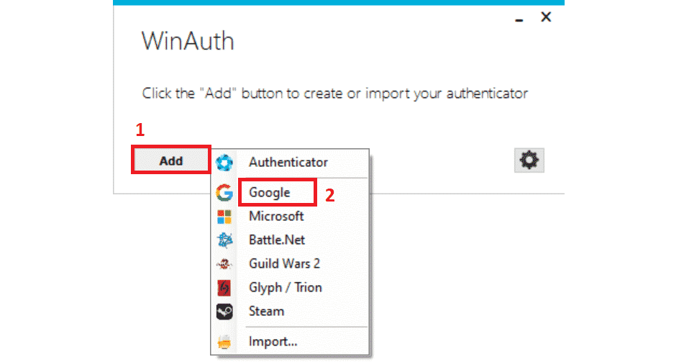The image size is (684, 362).
Task: Select the Glyph / Trion menu label
Action: (x=285, y=288)
